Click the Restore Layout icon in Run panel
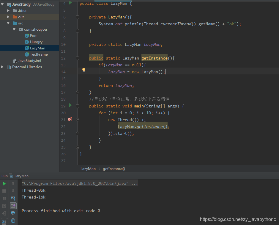Viewport: 279px width, 225px height. (x=4, y=222)
